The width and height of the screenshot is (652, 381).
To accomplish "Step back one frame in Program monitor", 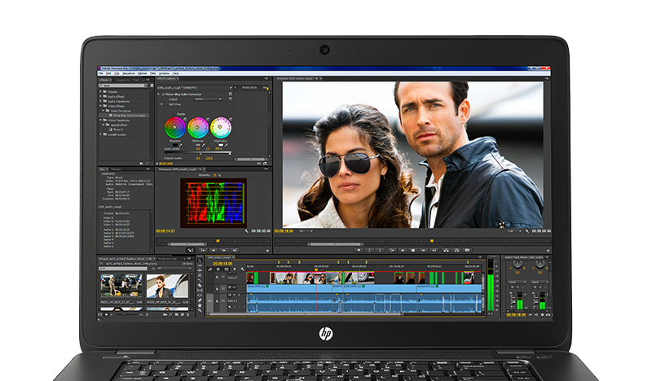I will 403,250.
